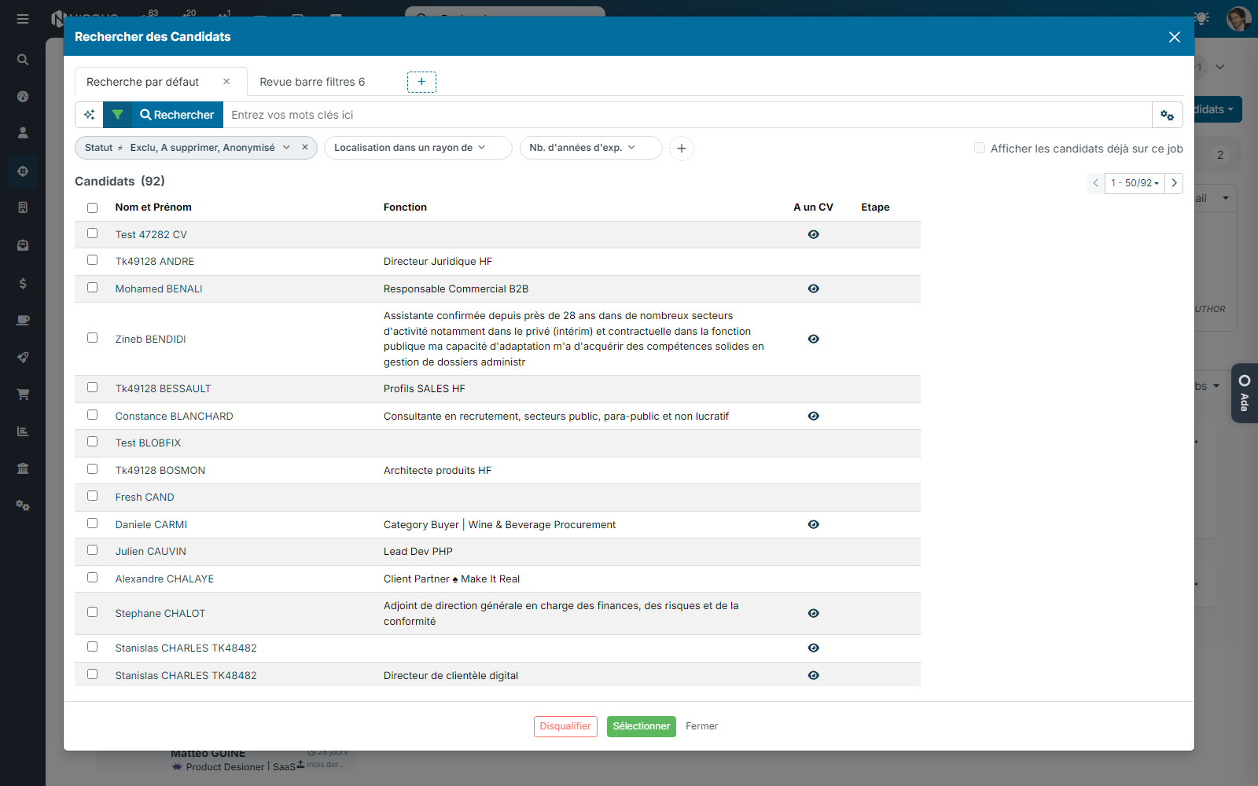Click the Fermer link
1258x786 pixels.
point(701,726)
